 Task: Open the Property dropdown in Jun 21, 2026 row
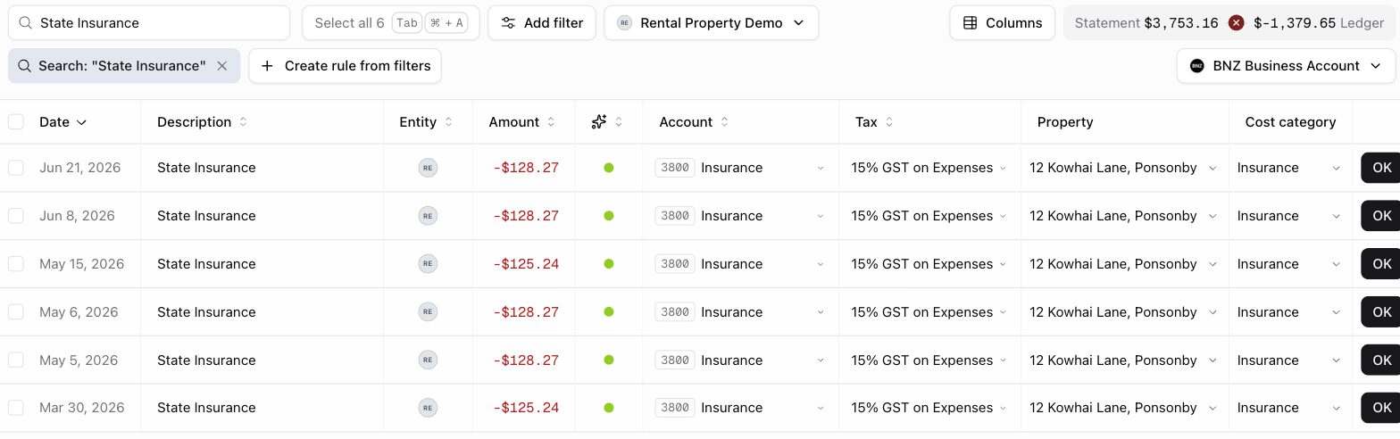1123,168
